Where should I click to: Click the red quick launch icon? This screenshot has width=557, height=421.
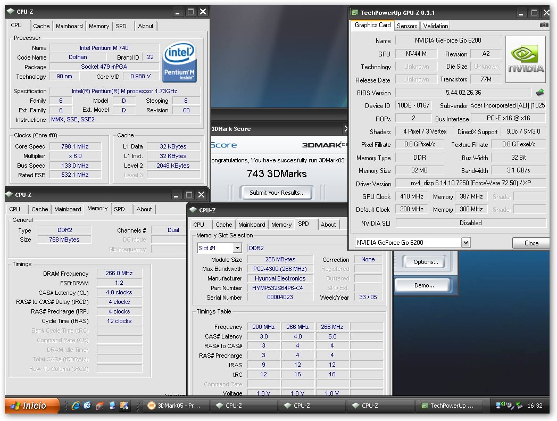[100, 406]
